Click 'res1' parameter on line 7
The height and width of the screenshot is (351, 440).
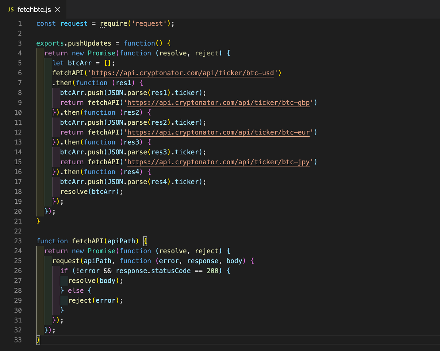tap(124, 83)
